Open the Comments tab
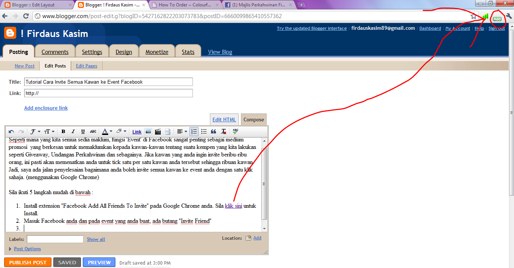The width and height of the screenshot is (514, 268). (55, 52)
